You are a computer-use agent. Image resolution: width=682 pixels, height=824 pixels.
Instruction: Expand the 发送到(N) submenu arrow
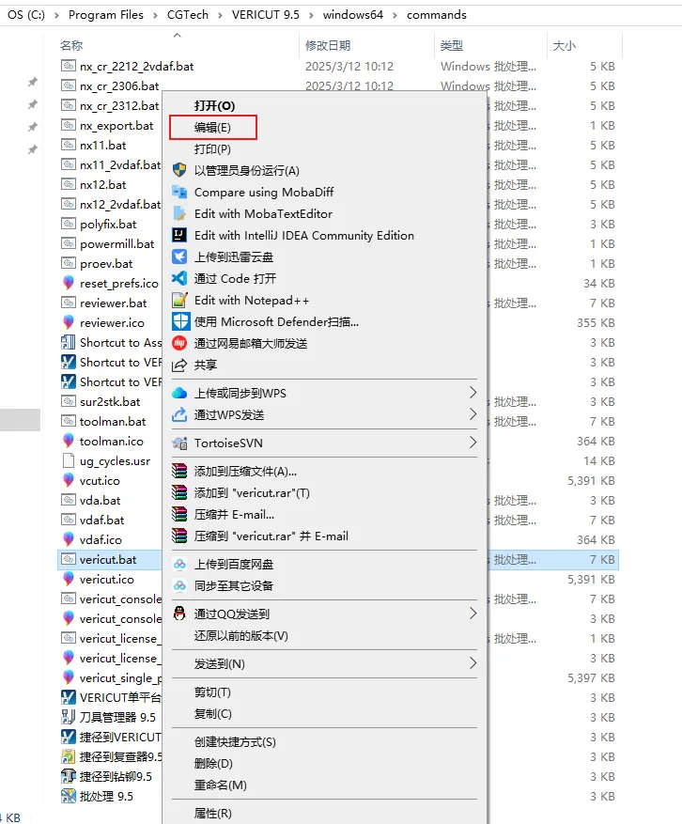[x=473, y=663]
